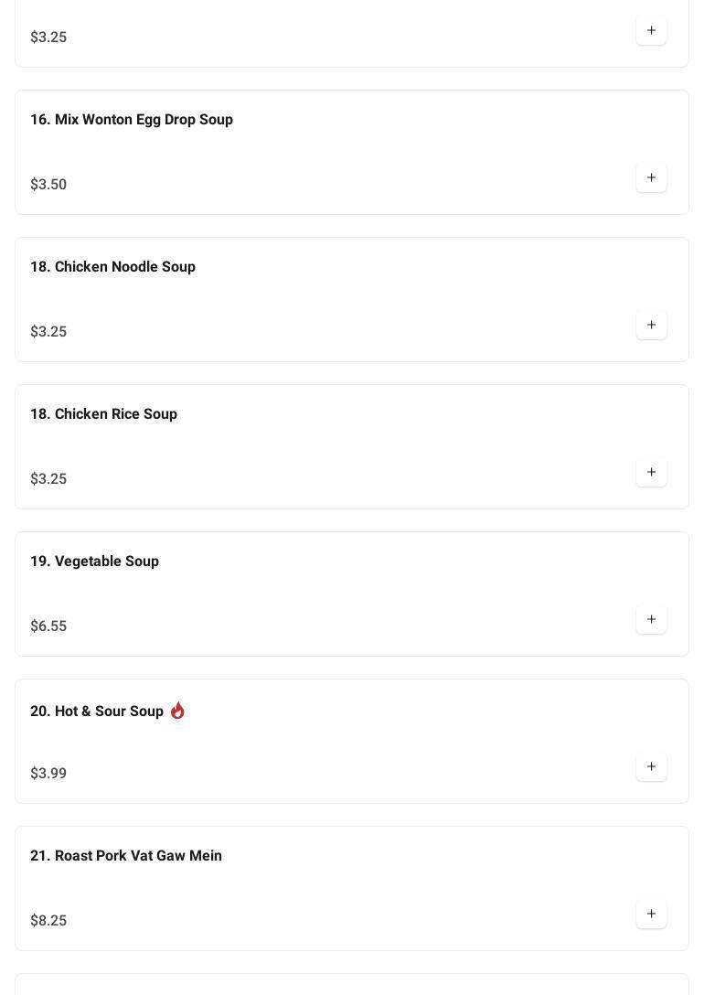Click the Chicken Rice Soup $3.25 price
Image resolution: width=704 pixels, height=995 pixels.
(48, 479)
